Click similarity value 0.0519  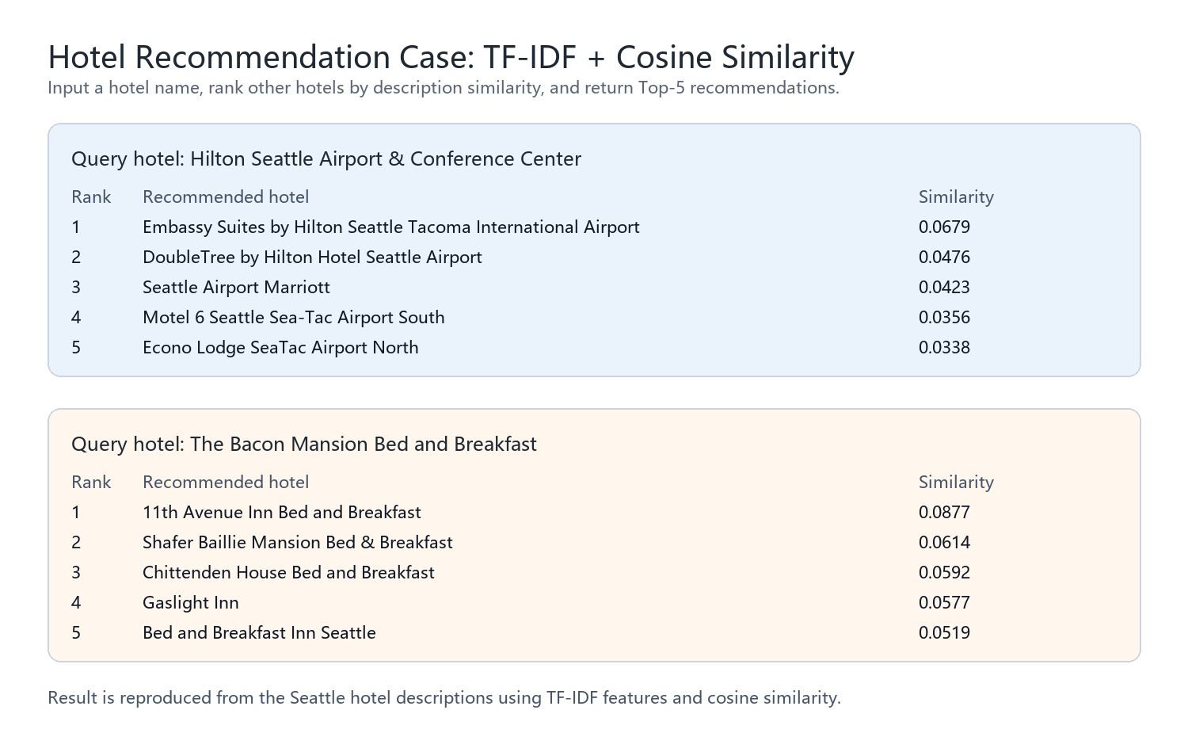tap(944, 633)
